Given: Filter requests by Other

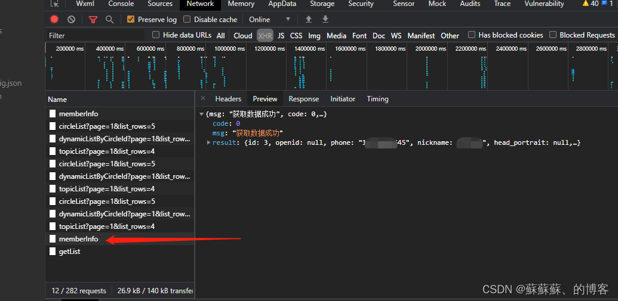Looking at the screenshot, I should point(450,35).
